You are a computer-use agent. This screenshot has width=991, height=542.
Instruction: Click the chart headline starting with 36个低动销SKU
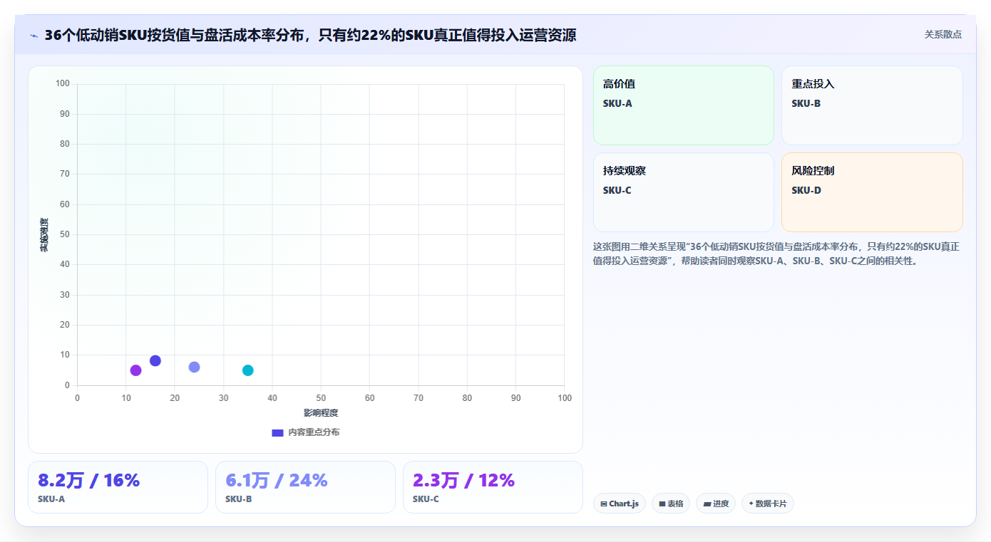(310, 35)
